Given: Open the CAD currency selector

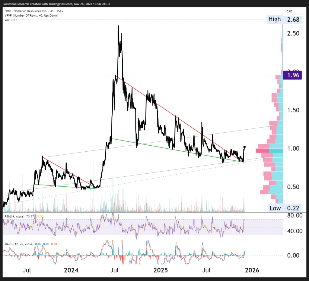Looking at the screenshot, I should point(289,11).
